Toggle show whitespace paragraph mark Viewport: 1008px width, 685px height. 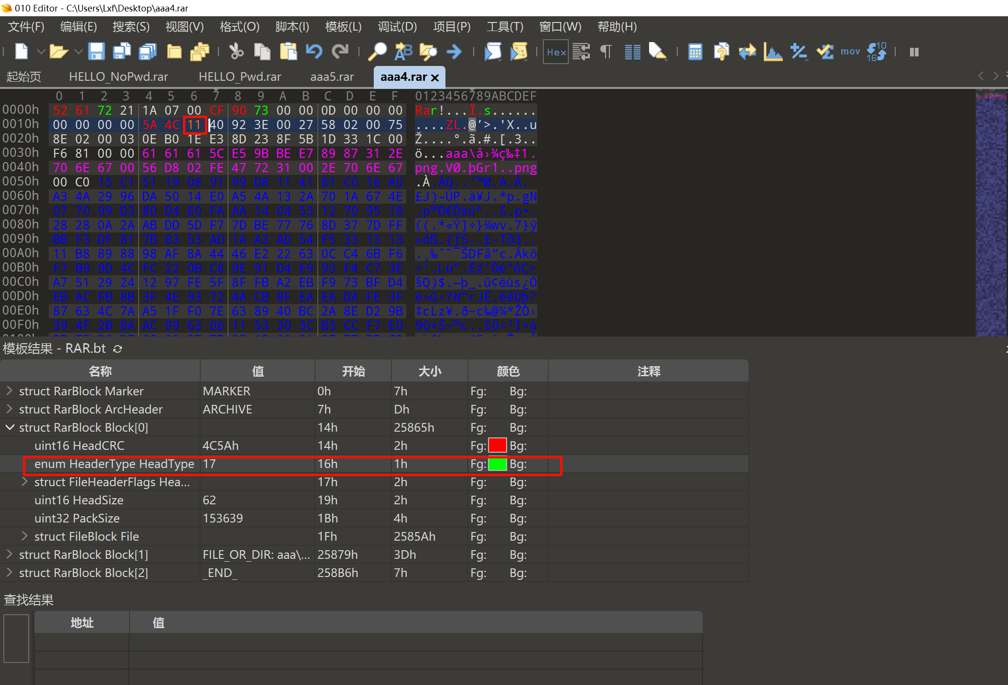[606, 52]
